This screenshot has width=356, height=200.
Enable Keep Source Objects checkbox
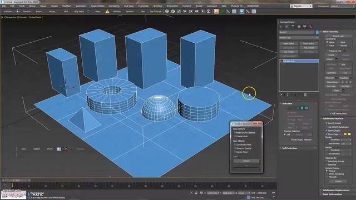pos(235,133)
